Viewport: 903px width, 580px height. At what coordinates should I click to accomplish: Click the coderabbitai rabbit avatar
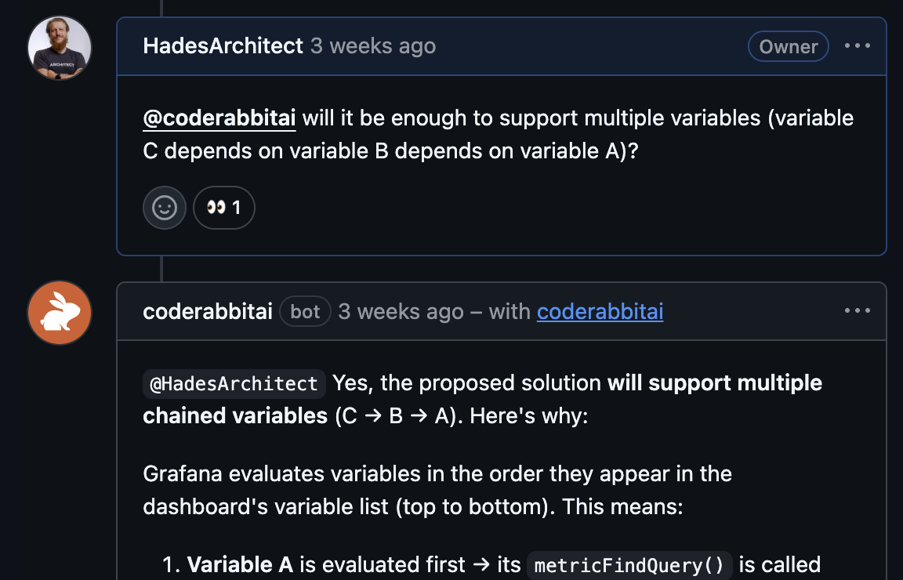click(59, 312)
